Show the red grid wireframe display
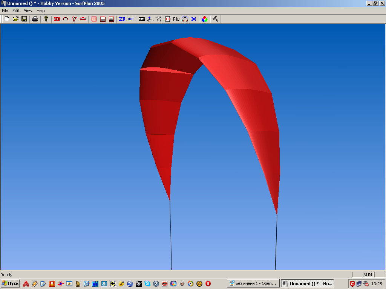 (x=94, y=19)
